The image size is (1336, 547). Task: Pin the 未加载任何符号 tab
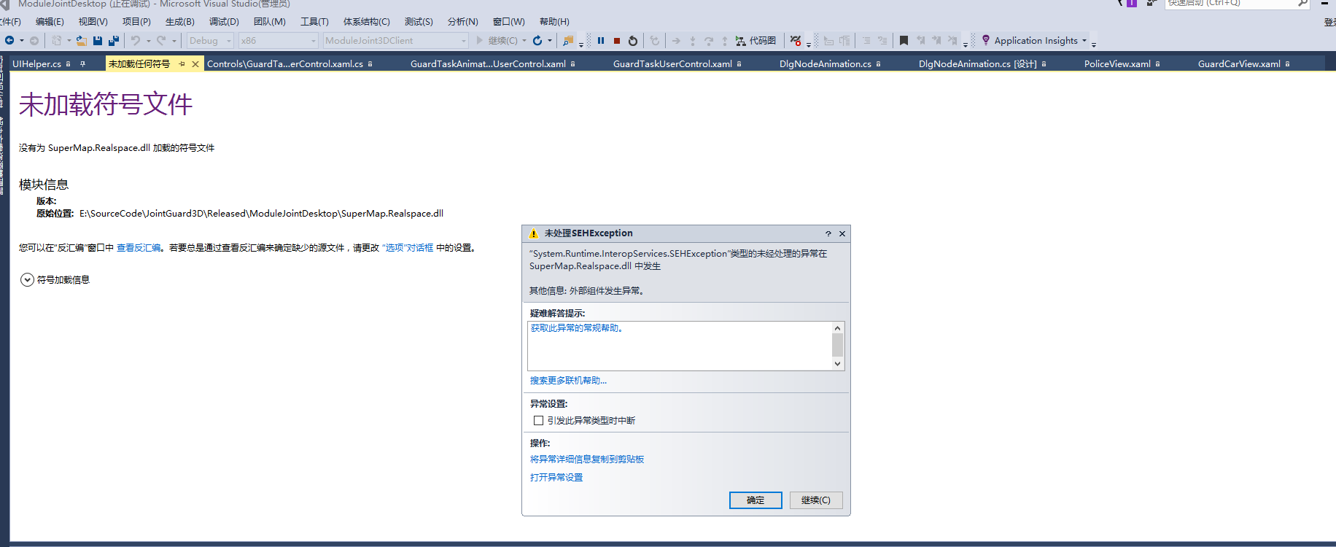[x=182, y=64]
